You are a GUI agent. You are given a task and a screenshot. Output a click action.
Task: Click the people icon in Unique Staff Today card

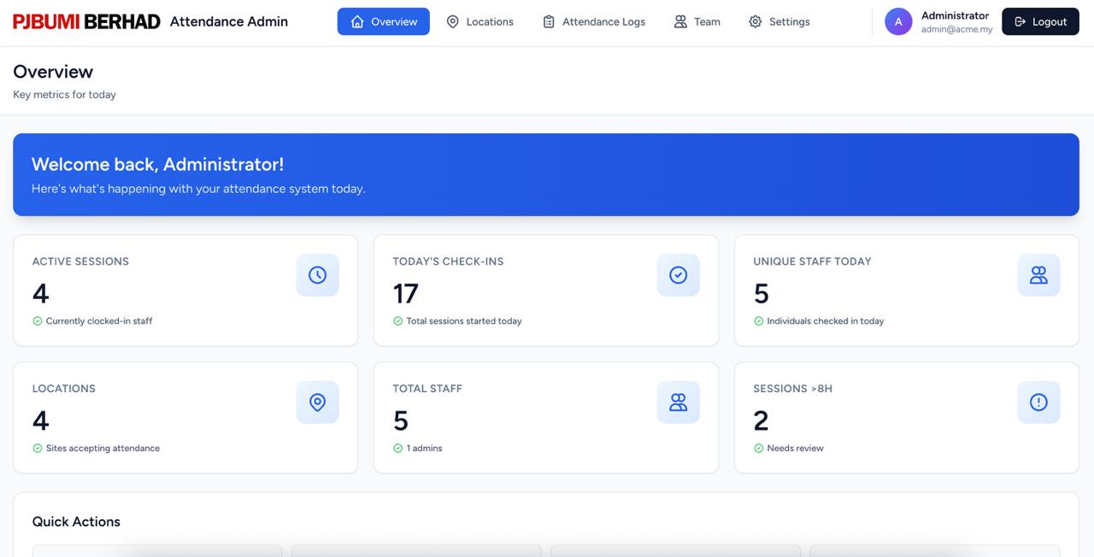click(x=1038, y=275)
